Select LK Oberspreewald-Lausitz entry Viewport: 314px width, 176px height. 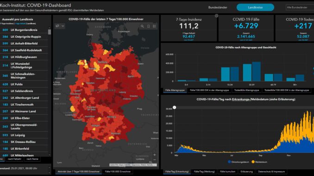tap(24, 127)
